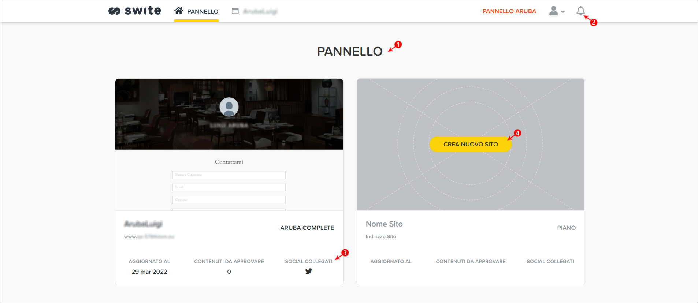698x303 pixels.
Task: Click the date 29 mar 2022
Action: 149,272
